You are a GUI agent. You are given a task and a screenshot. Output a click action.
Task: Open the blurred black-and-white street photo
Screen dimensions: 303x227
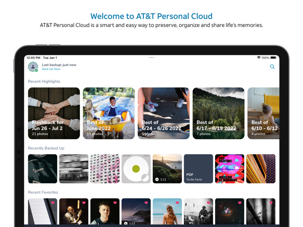pos(74,169)
